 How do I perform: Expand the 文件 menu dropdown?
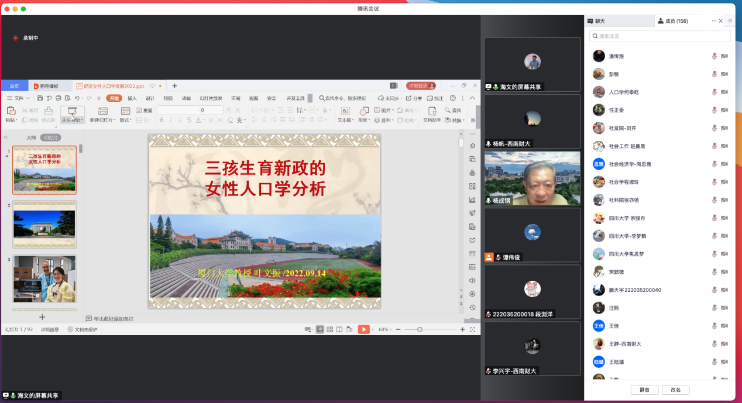[18, 98]
